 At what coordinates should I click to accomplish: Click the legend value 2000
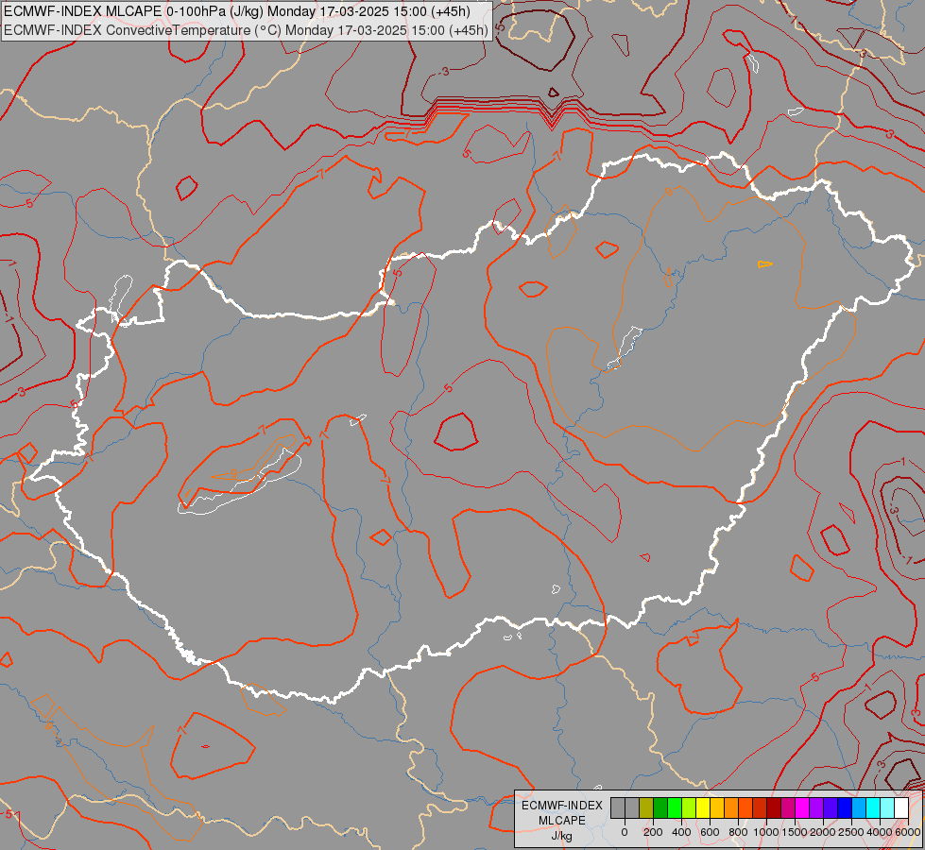[x=823, y=832]
